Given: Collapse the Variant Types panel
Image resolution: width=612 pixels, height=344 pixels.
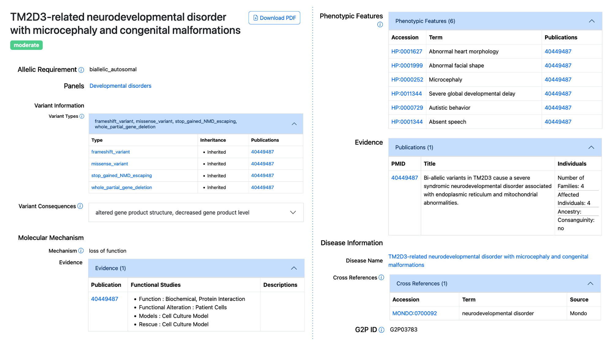Looking at the screenshot, I should point(294,124).
